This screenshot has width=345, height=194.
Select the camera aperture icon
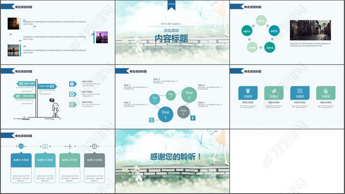tap(73, 94)
